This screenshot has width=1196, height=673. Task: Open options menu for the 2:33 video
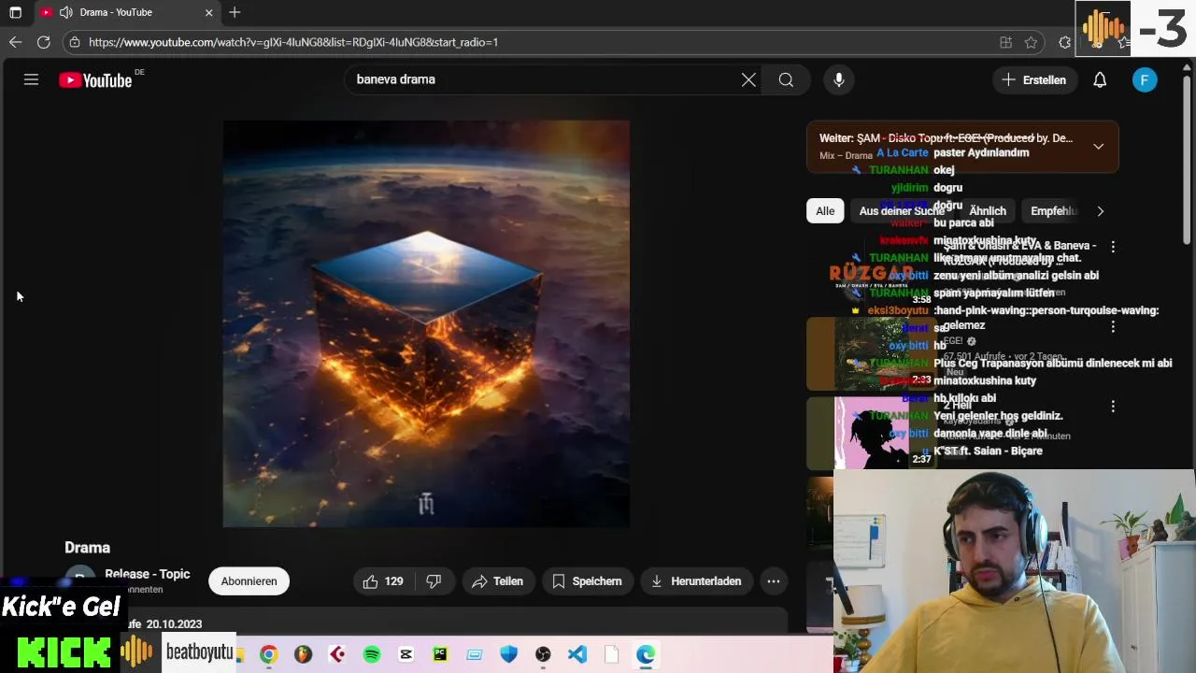(x=1113, y=327)
